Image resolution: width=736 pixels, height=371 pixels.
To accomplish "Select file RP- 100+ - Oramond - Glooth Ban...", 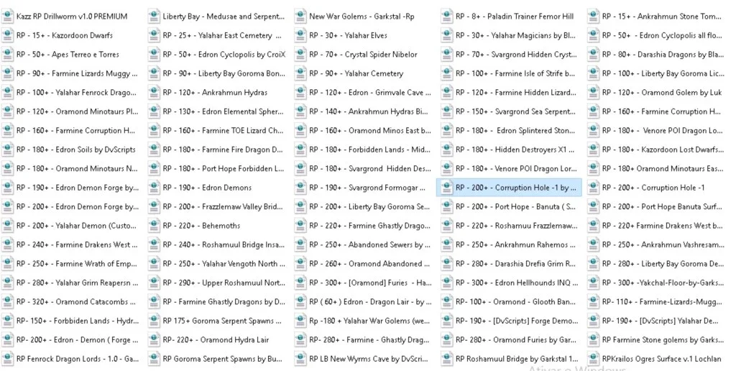I will tap(515, 302).
